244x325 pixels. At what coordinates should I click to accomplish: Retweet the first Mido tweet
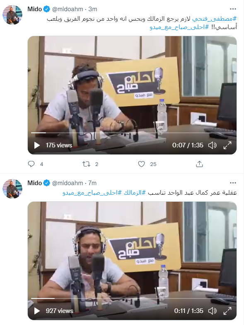tap(86, 164)
